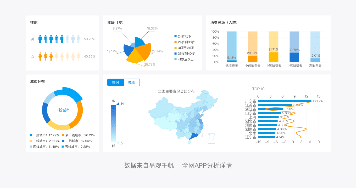Click the 浙江省 bar in TOP 10
The width and height of the screenshot is (356, 188).
point(271,109)
